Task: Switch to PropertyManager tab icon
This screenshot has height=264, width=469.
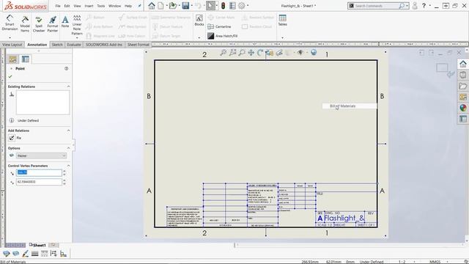Action: click(26, 59)
